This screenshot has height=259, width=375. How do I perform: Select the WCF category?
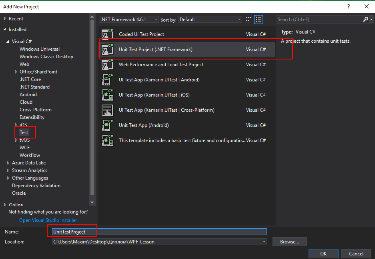point(25,148)
